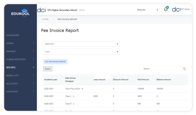This screenshot has height=115, width=196.
Task: Click Fee Invoice Report breadcrumb
Action: point(67,19)
